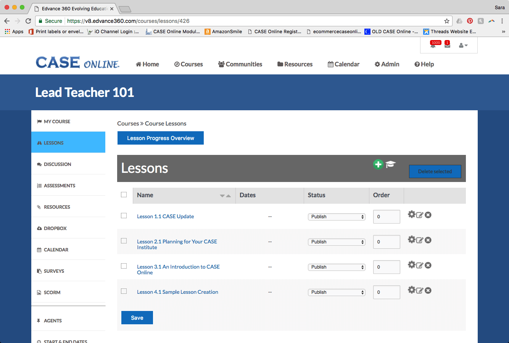Check the box for Lesson 1.1 CASE Update
The width and height of the screenshot is (509, 343).
(124, 216)
